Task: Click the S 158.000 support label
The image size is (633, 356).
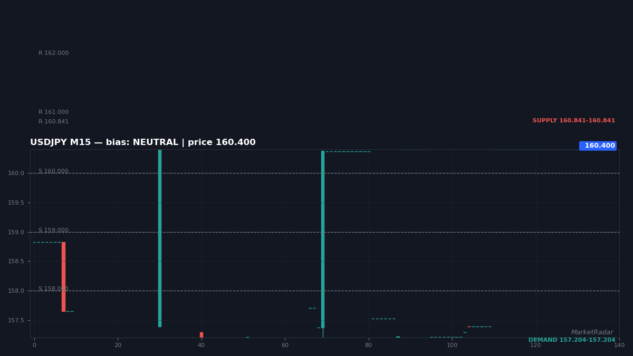Action: [x=53, y=289]
